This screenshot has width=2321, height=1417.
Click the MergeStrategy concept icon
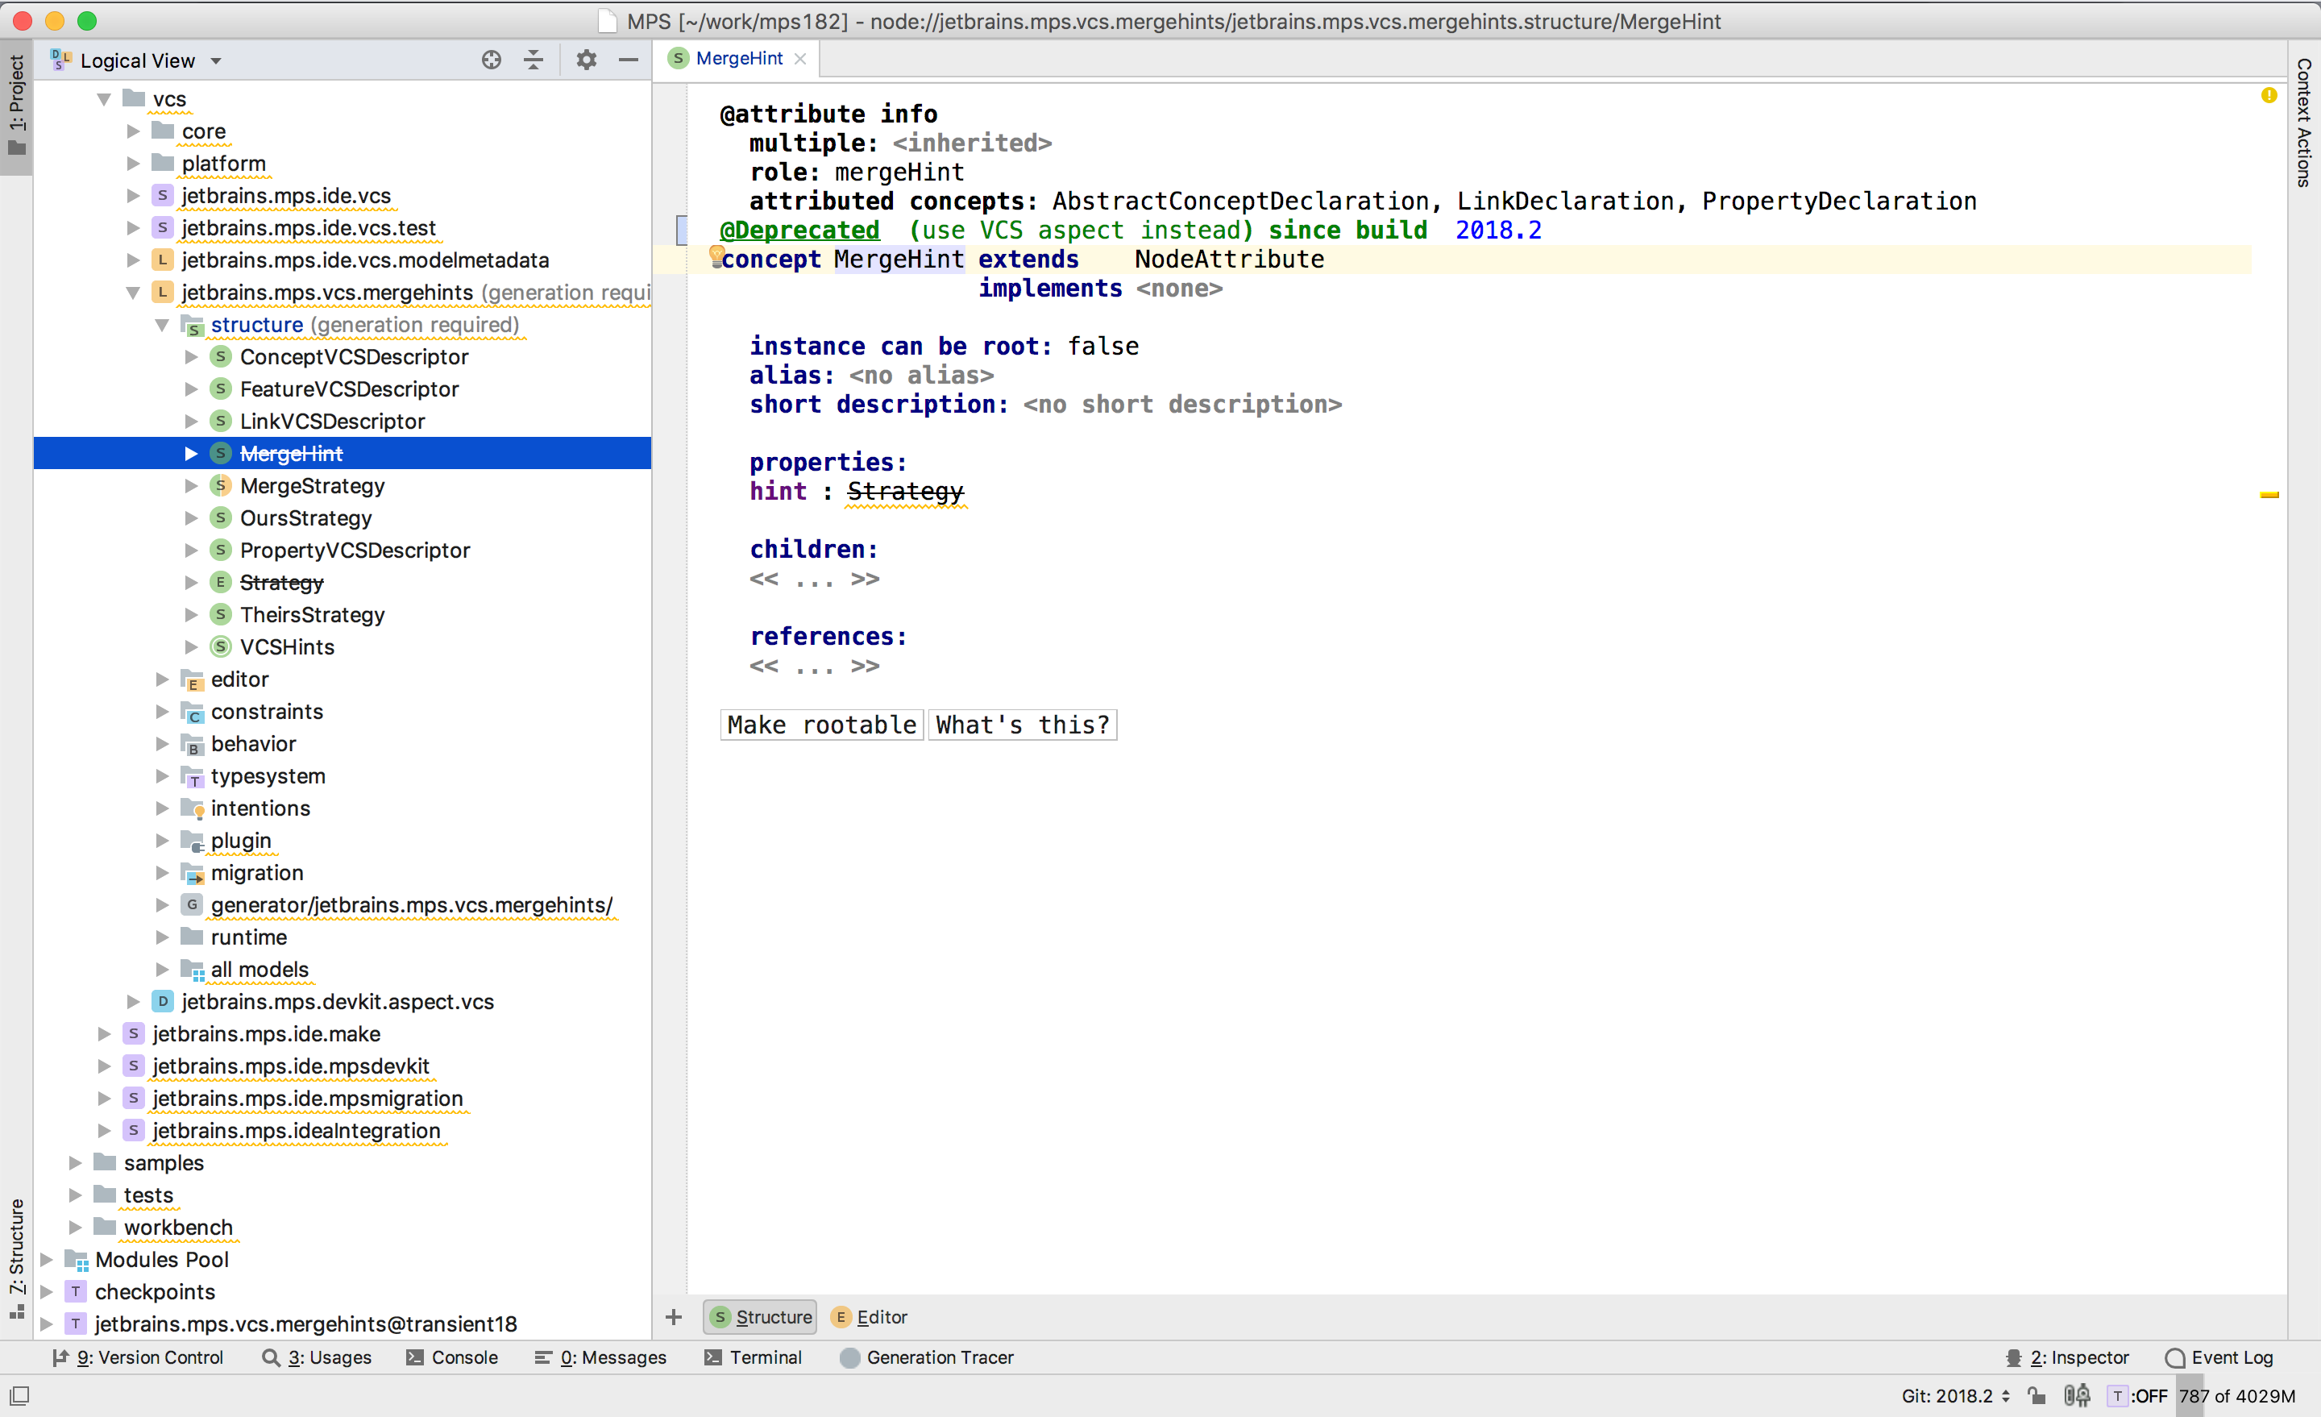pyautogui.click(x=221, y=486)
